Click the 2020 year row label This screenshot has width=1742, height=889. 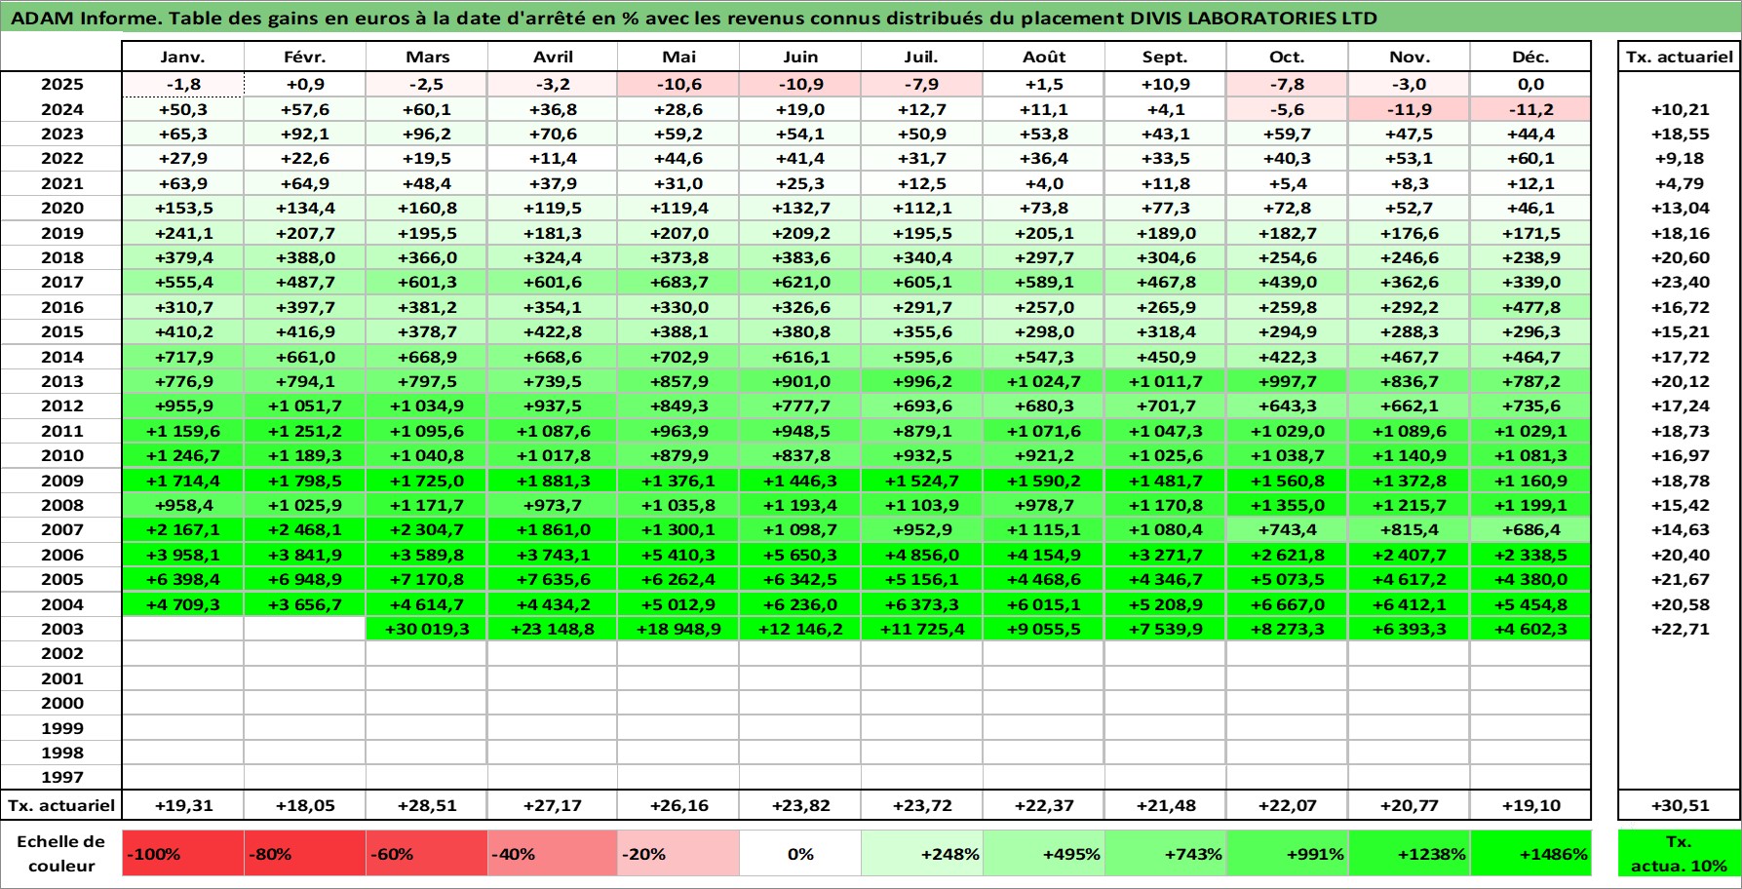[61, 208]
